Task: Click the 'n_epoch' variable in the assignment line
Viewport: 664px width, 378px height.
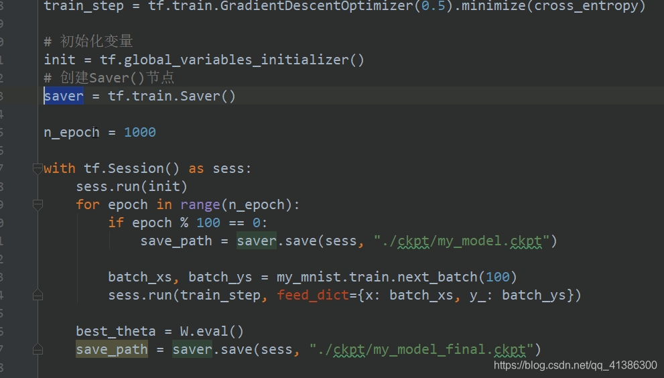Action: (x=72, y=132)
